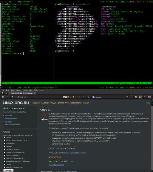Check the Планшет (другая Linux-ОС) poll option
The height and width of the screenshot is (172, 153).
tap(4, 158)
